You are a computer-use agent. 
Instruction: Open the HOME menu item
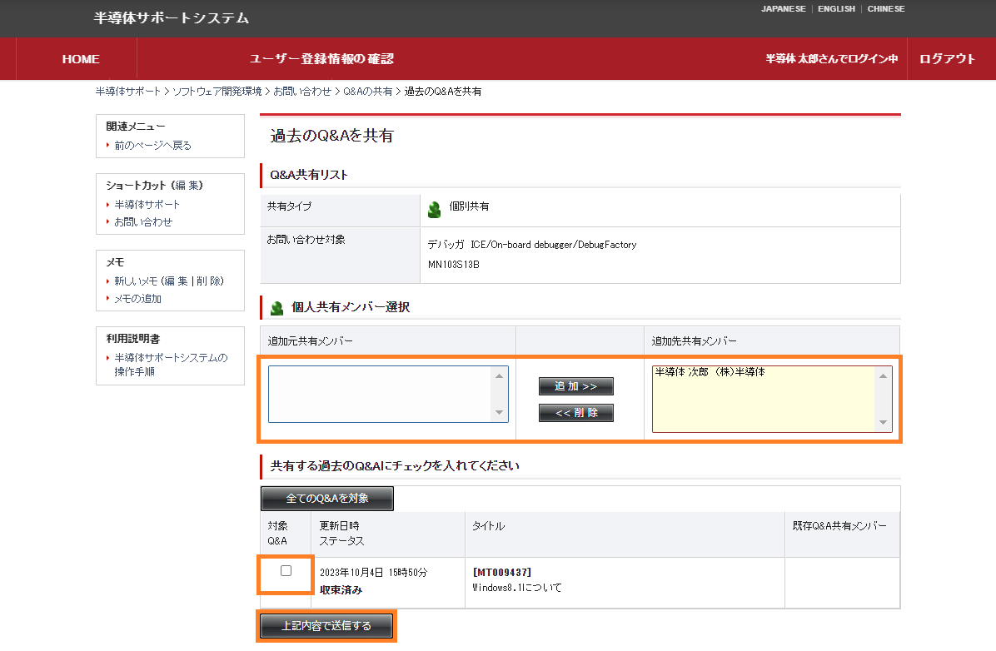tap(81, 59)
